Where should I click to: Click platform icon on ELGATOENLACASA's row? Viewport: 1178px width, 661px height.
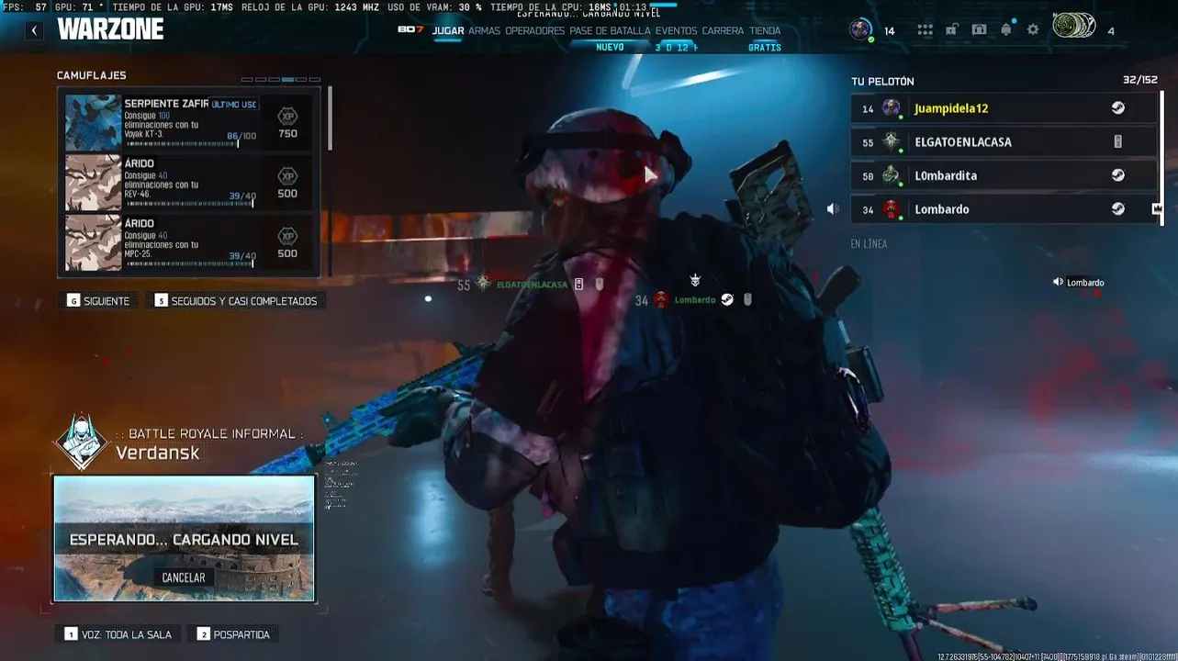click(1118, 141)
